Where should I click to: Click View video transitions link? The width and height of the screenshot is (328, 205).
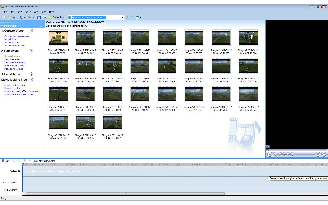tap(15, 62)
